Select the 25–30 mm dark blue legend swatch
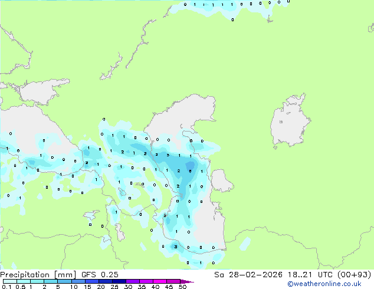The width and height of the screenshot is (374, 289). [119, 281]
